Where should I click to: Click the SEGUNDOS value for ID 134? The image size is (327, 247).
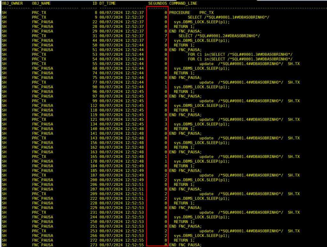166,124
